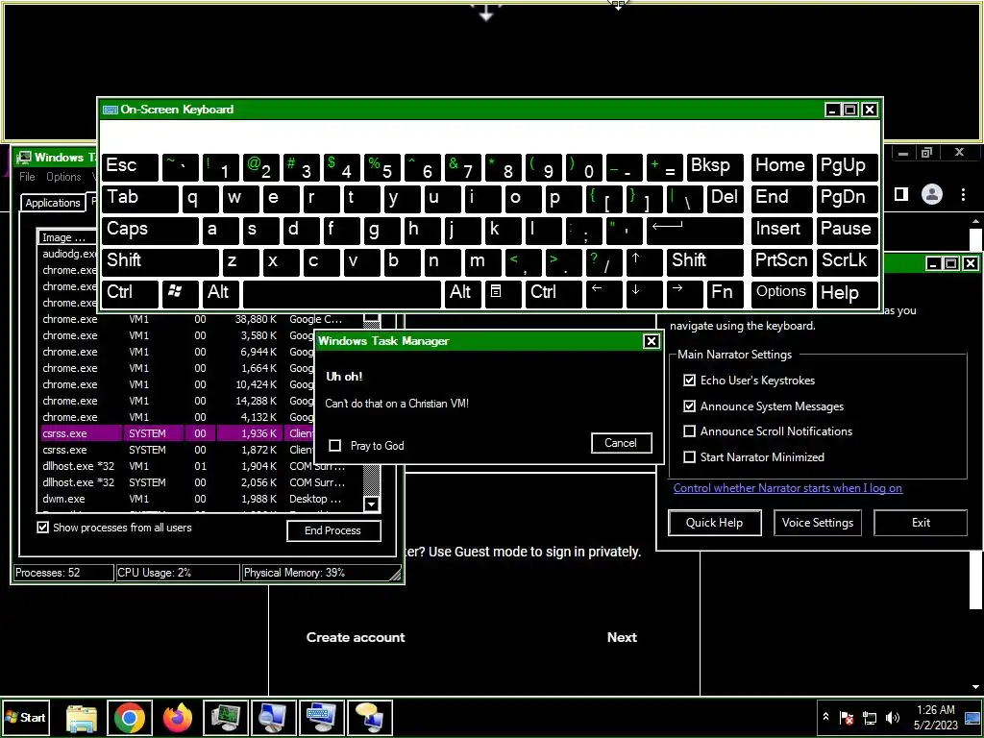Click Exit in Narrator window
The height and width of the screenshot is (738, 984).
click(x=921, y=523)
